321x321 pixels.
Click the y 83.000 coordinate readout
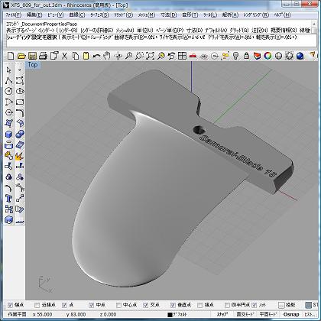click(76, 314)
